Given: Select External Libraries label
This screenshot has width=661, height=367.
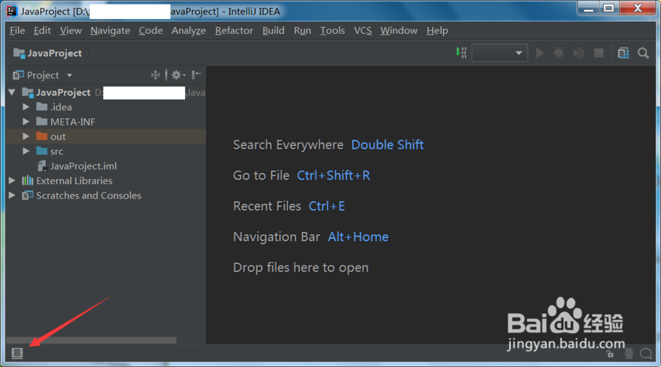Looking at the screenshot, I should (74, 181).
